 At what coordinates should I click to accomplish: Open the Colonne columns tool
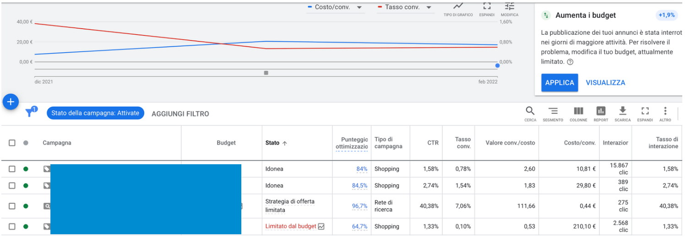[578, 114]
